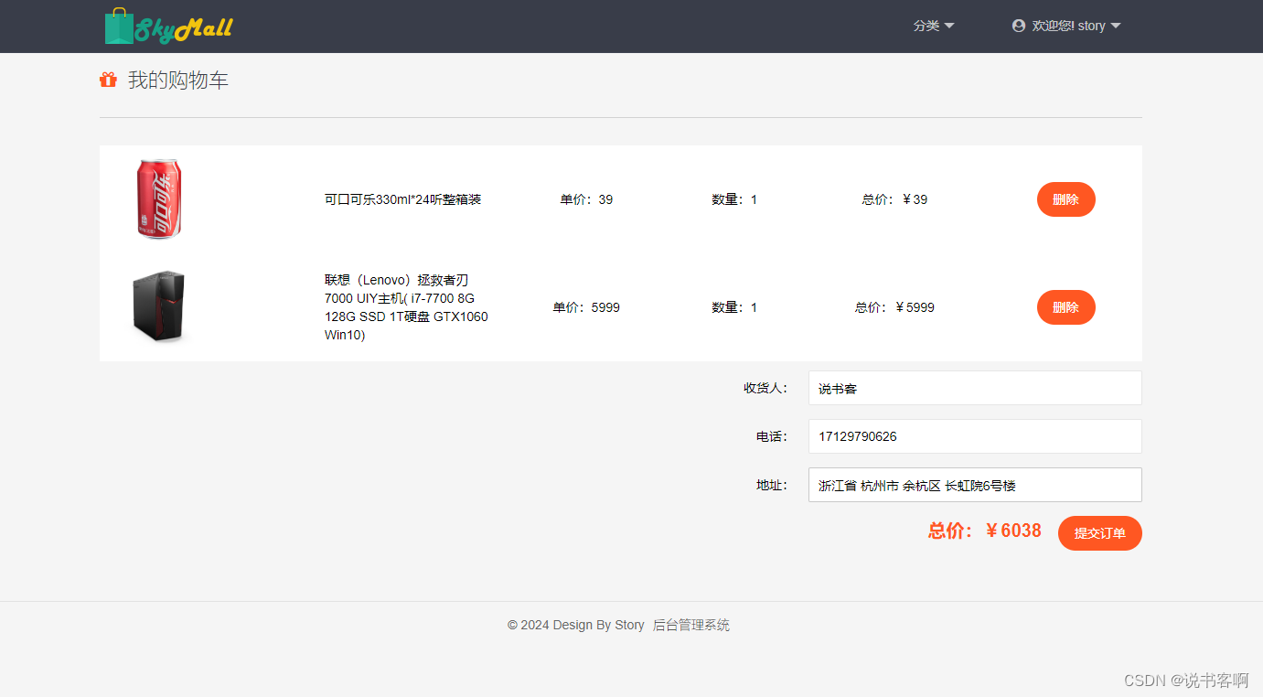Click the Coca-Cola can thumbnail
The height and width of the screenshot is (697, 1263).
[x=159, y=198]
